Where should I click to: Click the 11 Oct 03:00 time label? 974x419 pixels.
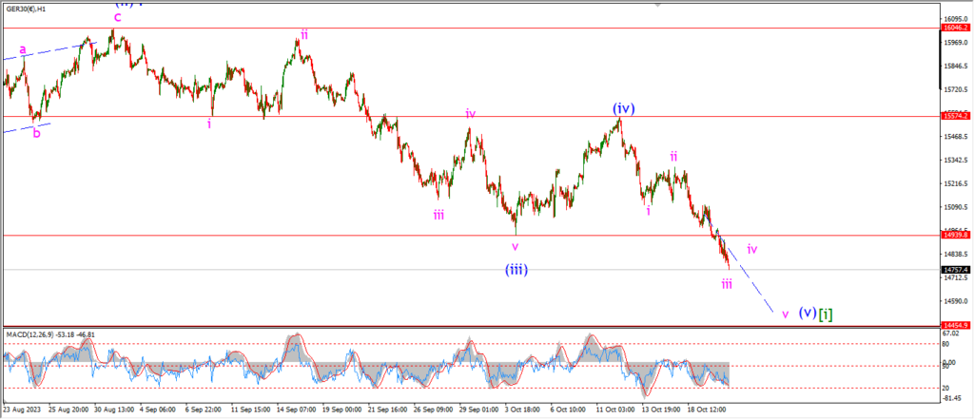tap(614, 410)
